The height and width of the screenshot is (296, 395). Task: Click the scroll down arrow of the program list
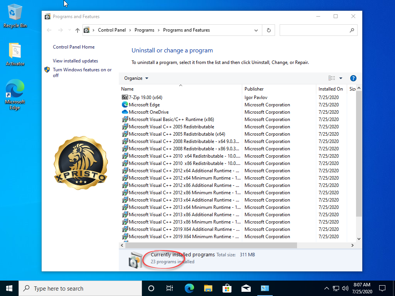pyautogui.click(x=359, y=239)
